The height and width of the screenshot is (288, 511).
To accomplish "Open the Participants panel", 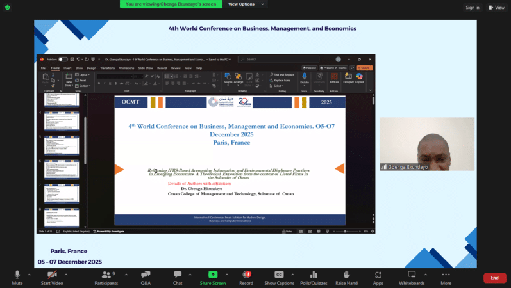I will (x=106, y=275).
